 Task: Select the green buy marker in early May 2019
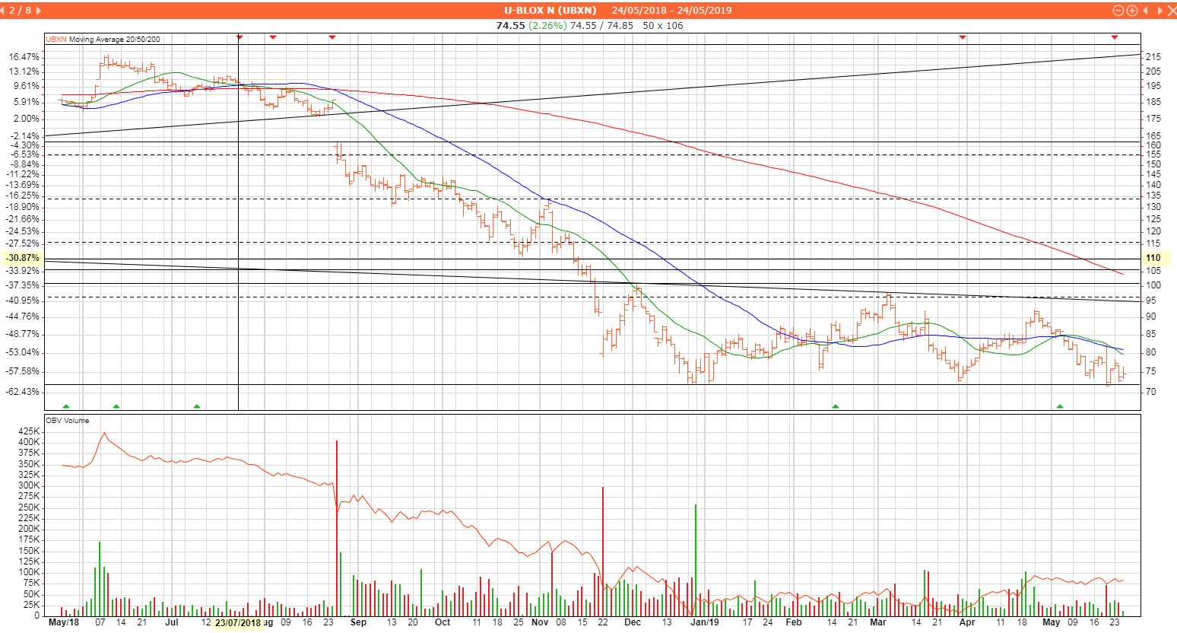(x=1060, y=406)
